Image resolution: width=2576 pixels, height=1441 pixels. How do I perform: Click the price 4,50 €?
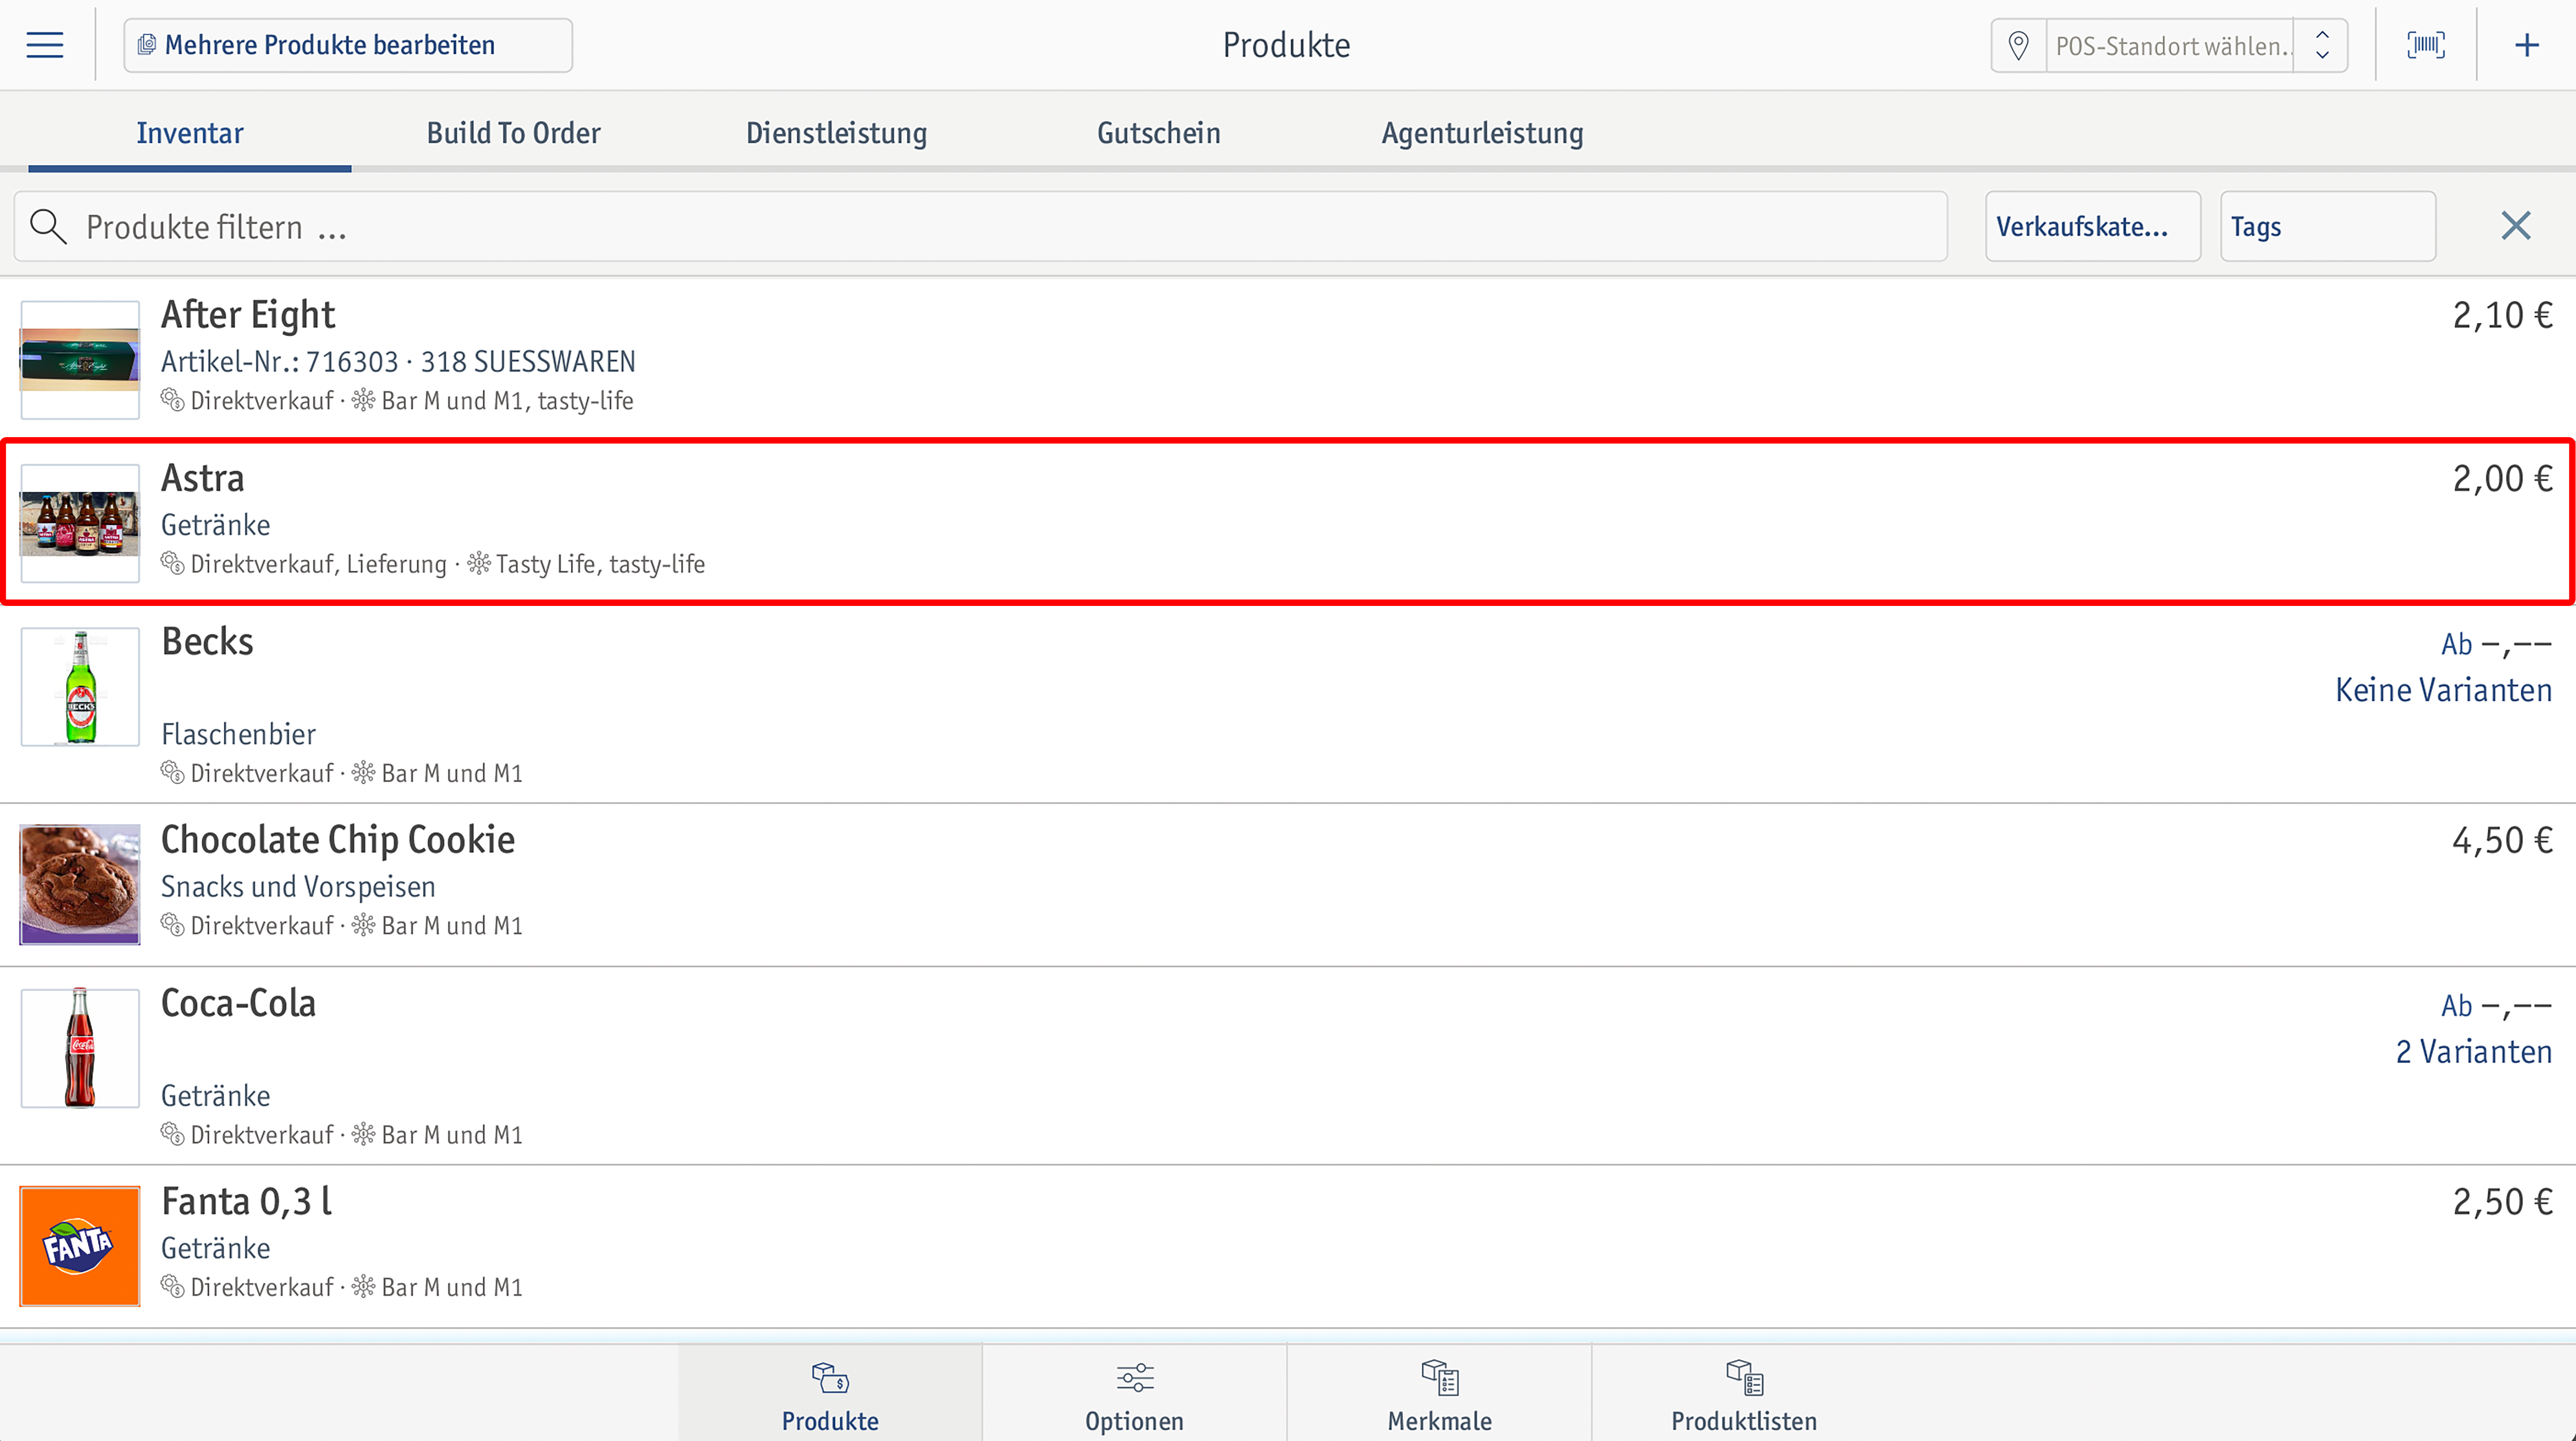pos(2502,841)
